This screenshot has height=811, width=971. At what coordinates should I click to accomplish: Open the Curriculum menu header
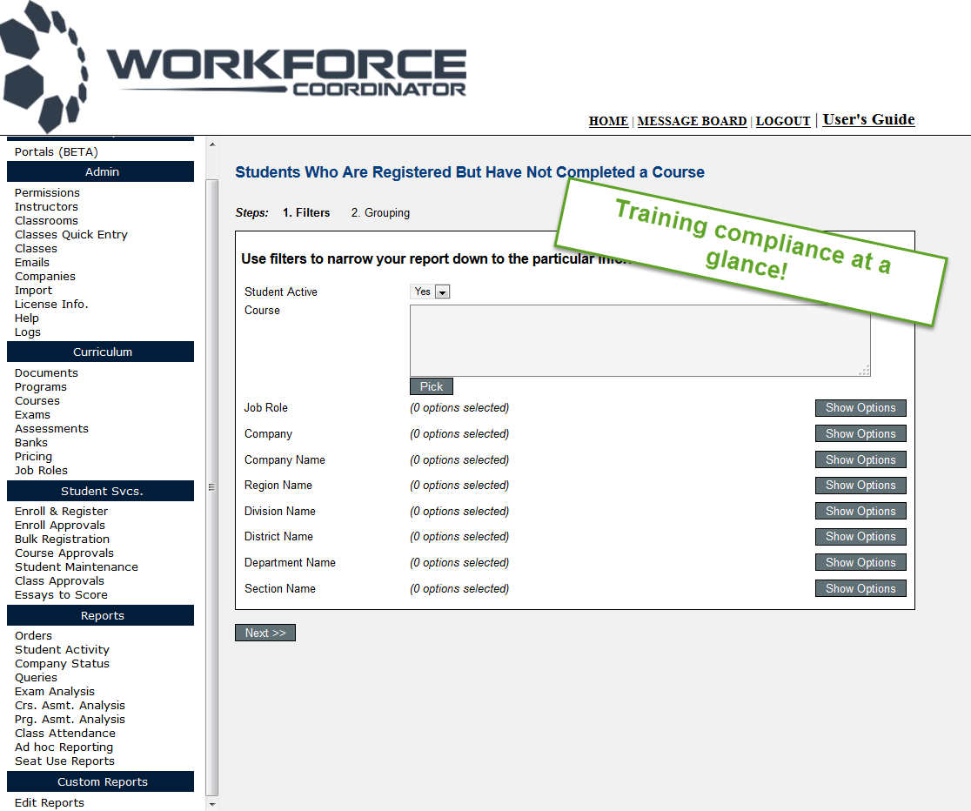pos(100,352)
